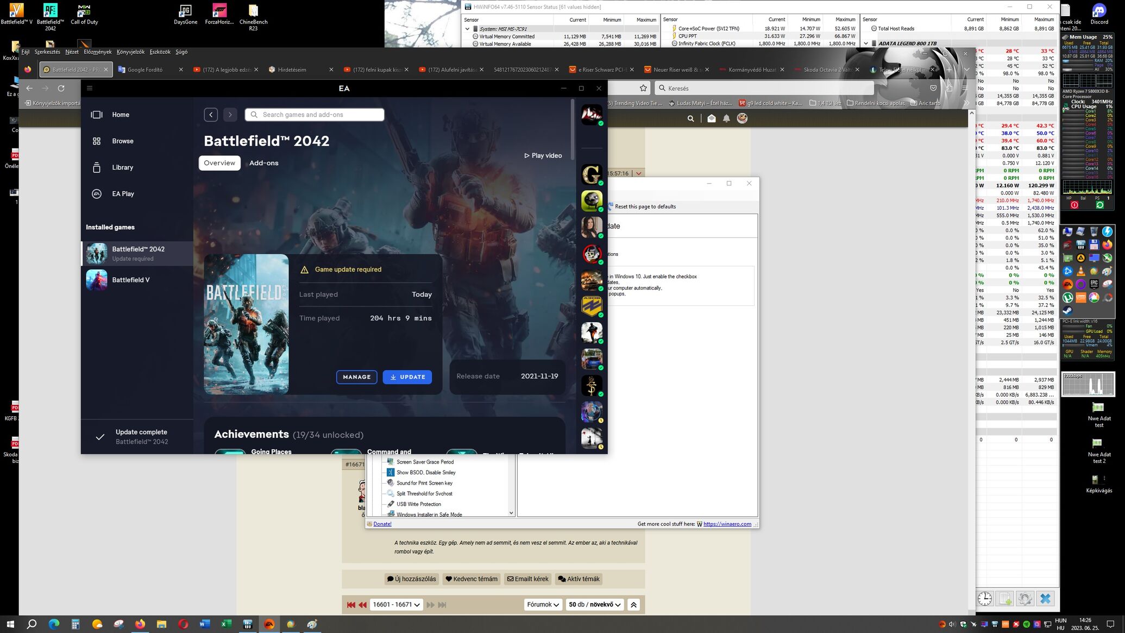Click the MANAGE button
Viewport: 1125px width, 633px height.
pos(356,377)
